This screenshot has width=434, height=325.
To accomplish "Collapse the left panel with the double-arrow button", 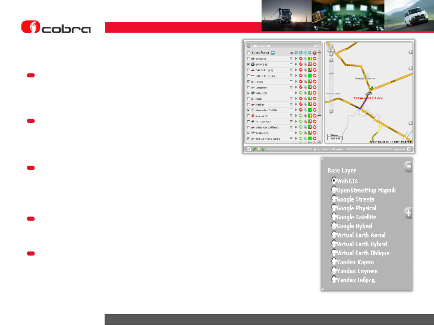I will (249, 149).
